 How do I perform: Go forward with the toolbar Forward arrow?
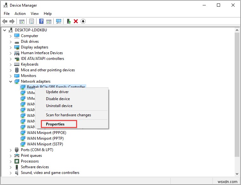click(12, 21)
